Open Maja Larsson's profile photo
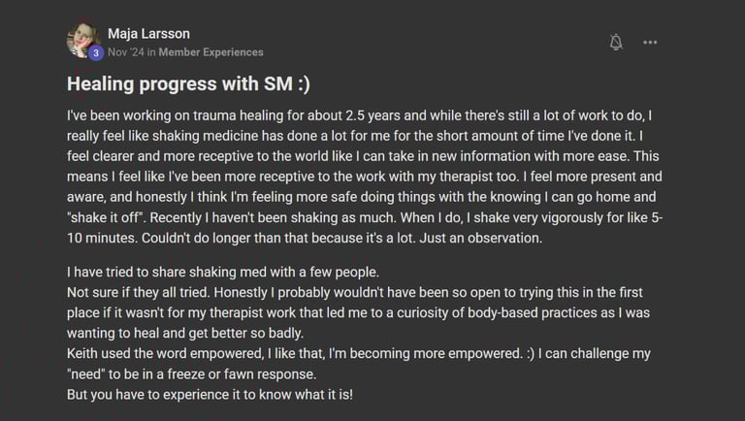Screen dimensions: 745x421 click(81, 40)
